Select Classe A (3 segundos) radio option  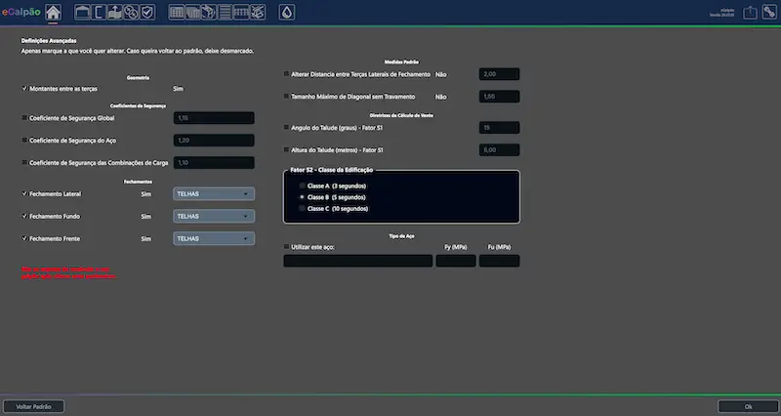pyautogui.click(x=303, y=186)
